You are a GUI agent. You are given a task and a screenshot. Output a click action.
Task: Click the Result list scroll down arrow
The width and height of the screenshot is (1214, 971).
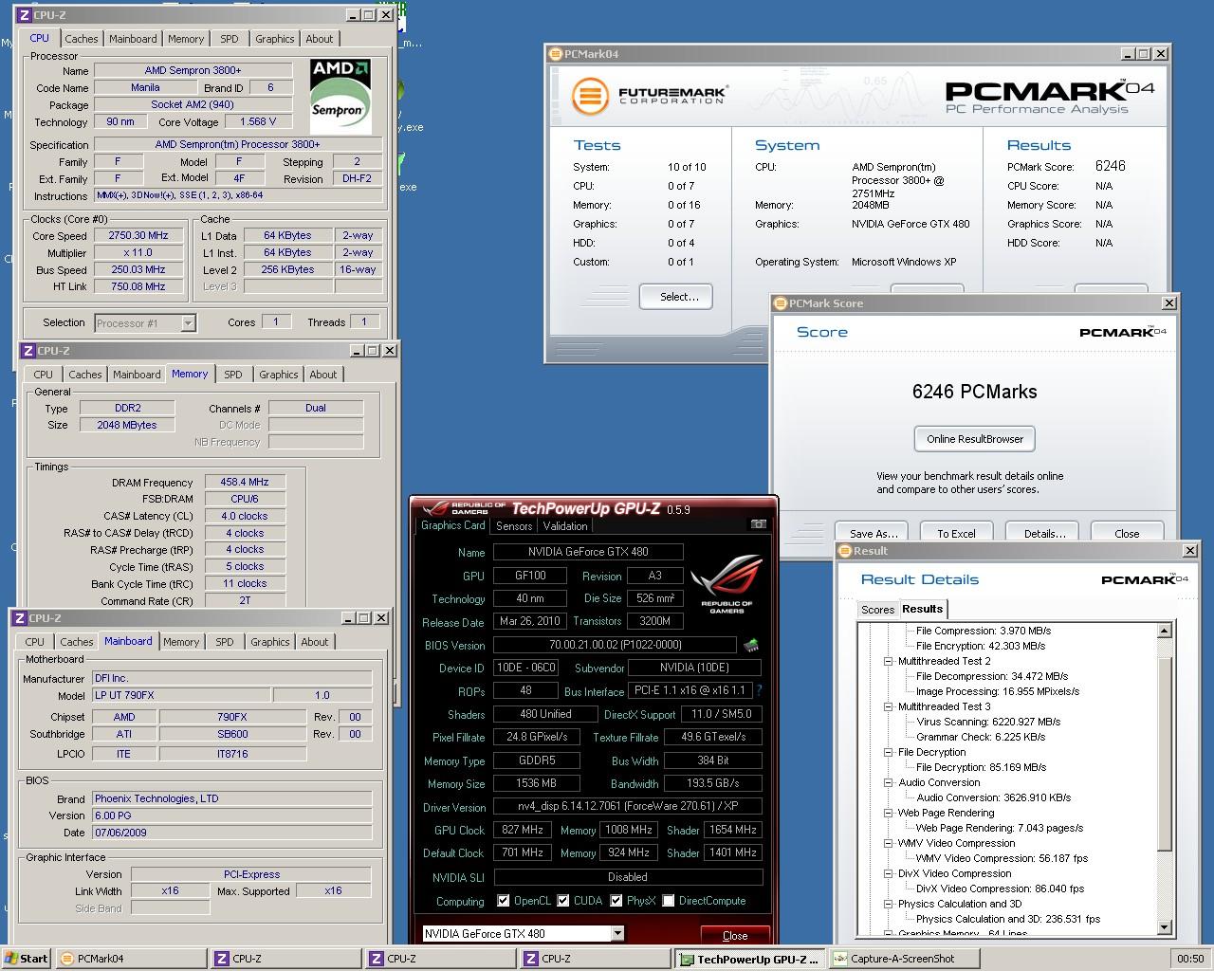[x=1165, y=926]
